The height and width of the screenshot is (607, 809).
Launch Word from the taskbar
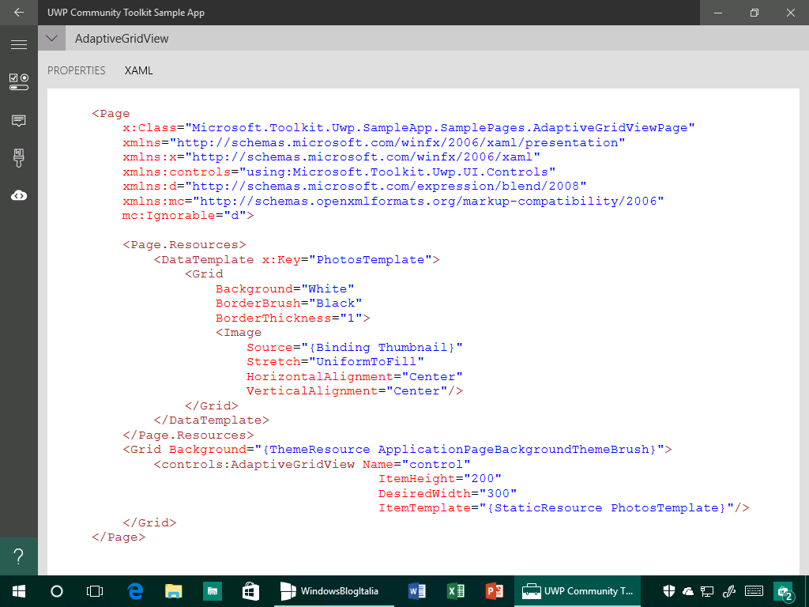(x=417, y=591)
